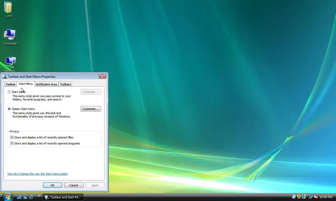This screenshot has height=201, width=336.
Task: Click the Windows Sidebar tray icon
Action: click(x=304, y=197)
